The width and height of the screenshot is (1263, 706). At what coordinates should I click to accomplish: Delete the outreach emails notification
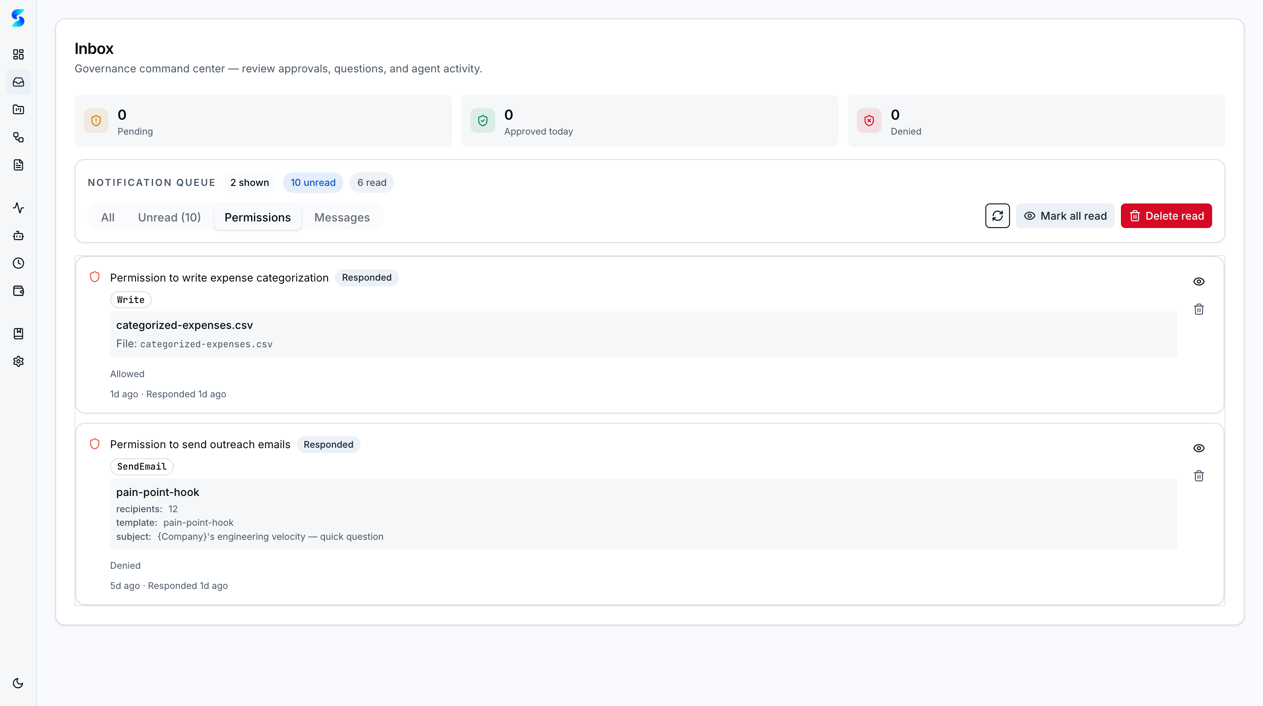[x=1198, y=476]
